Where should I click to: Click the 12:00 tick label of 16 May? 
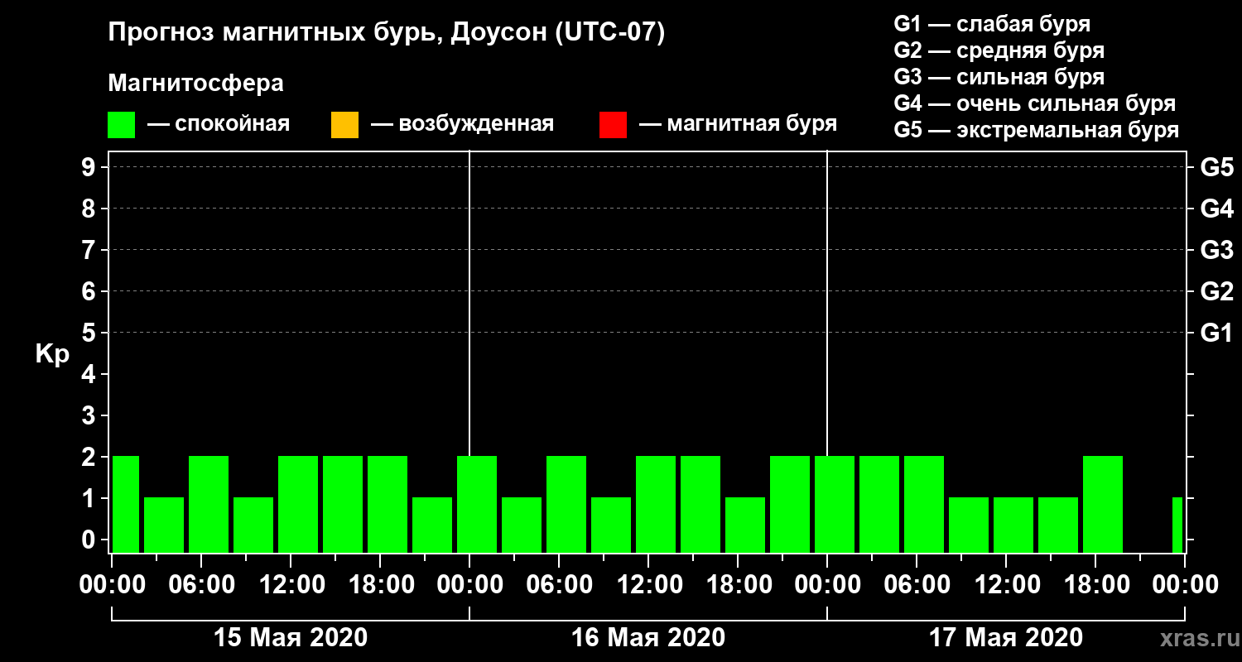pyautogui.click(x=648, y=585)
